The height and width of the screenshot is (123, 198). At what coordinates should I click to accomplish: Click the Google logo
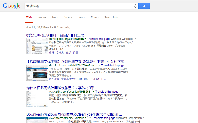click(12, 6)
